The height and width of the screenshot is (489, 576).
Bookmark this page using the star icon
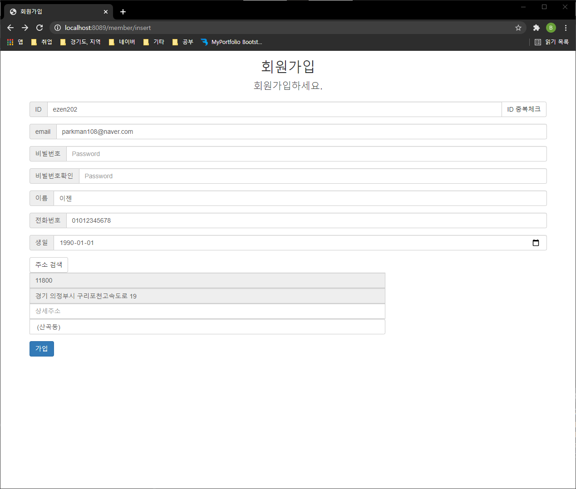point(518,28)
